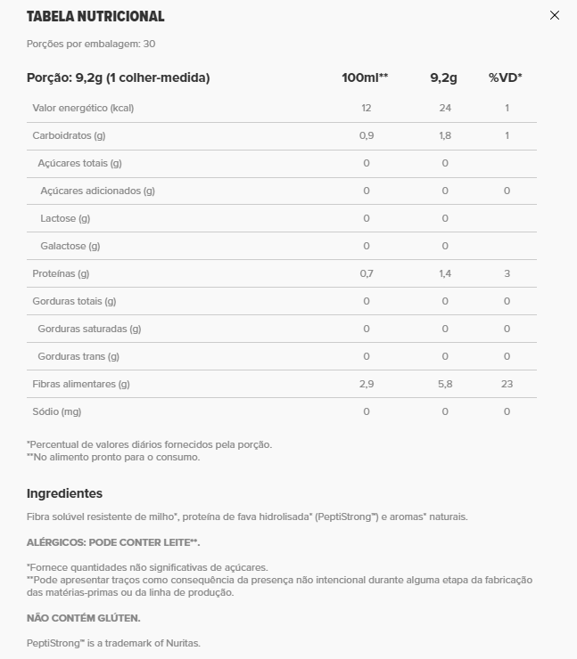
Task: Click the Gorduras totais (g) row
Action: pyautogui.click(x=282, y=301)
